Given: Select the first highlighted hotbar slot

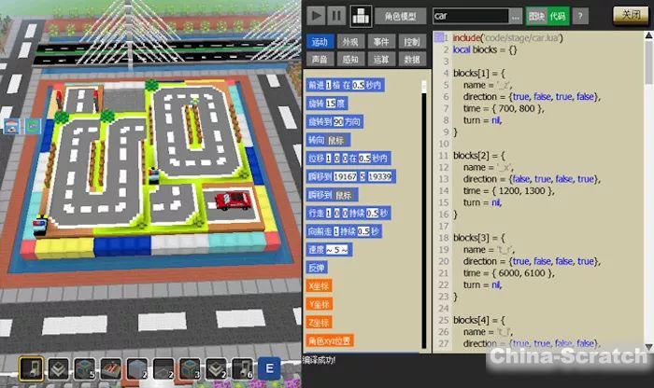Looking at the screenshot, I should 31,367.
